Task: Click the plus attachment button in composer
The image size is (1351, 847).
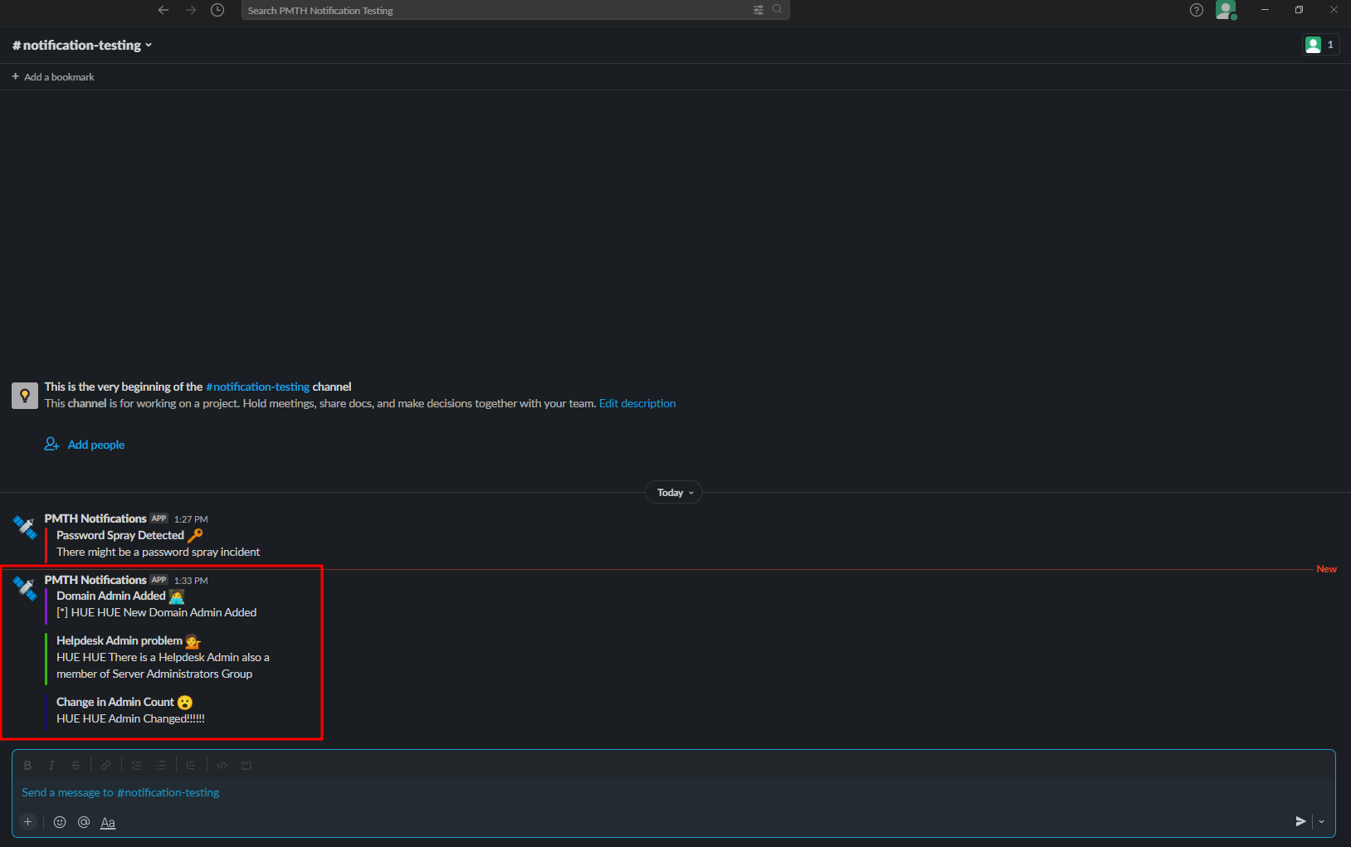Action: [28, 822]
